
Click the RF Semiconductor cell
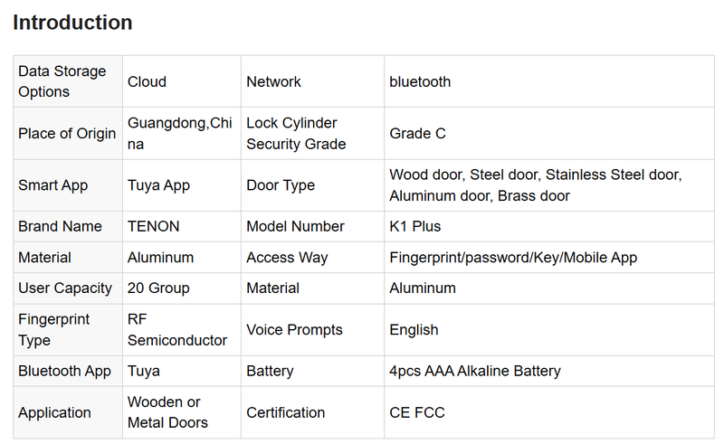(x=177, y=329)
